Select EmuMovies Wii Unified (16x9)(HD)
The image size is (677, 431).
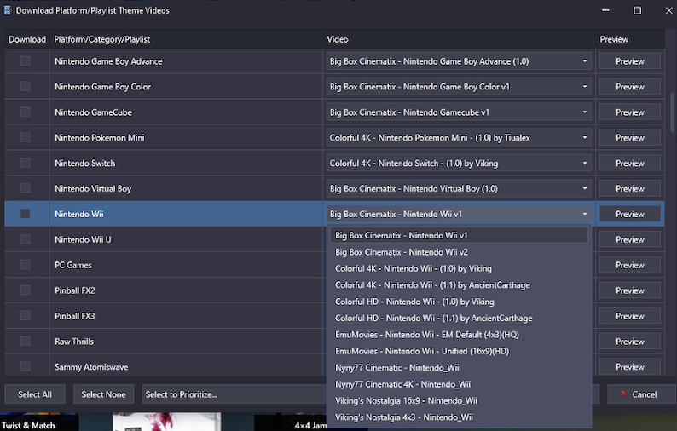459,351
